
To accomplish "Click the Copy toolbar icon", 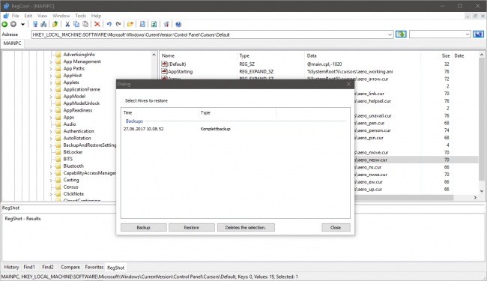I will 76,24.
